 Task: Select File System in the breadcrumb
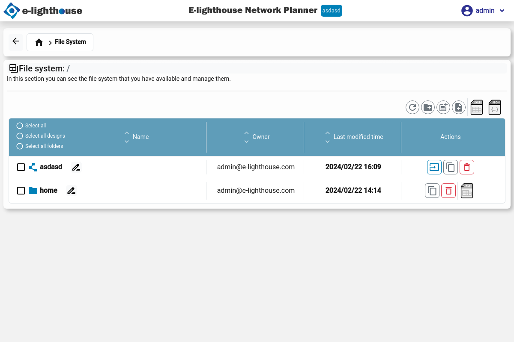click(x=70, y=42)
